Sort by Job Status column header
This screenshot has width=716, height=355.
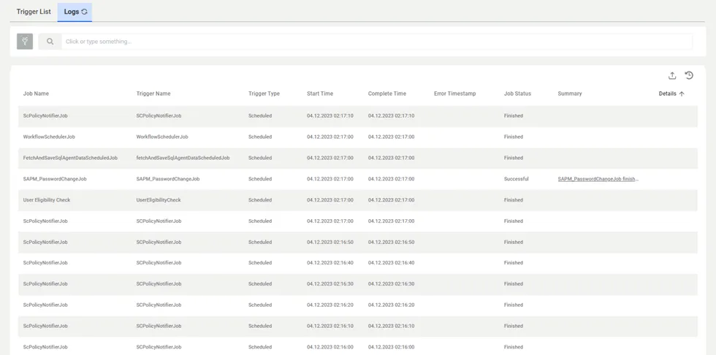tap(518, 93)
